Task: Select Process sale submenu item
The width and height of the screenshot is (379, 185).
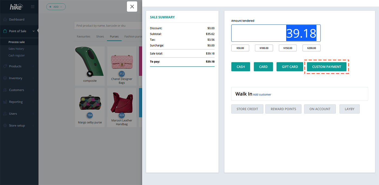Action: point(17,42)
